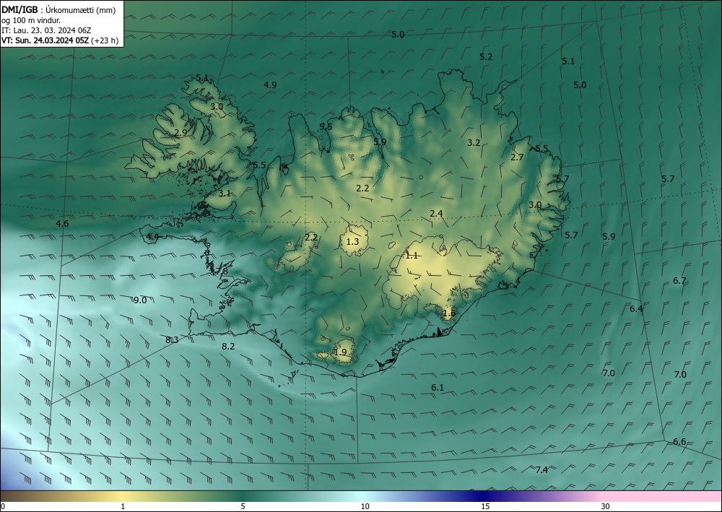Click the 'IT: Lau. 23. 03. 2024 06Z' line
Image resolution: width=722 pixels, height=512 pixels.
pyautogui.click(x=46, y=30)
